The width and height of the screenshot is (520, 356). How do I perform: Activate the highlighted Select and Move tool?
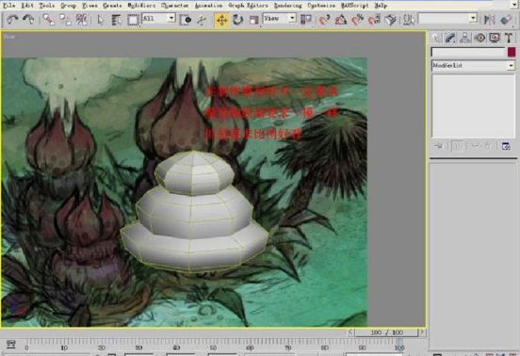coord(221,20)
